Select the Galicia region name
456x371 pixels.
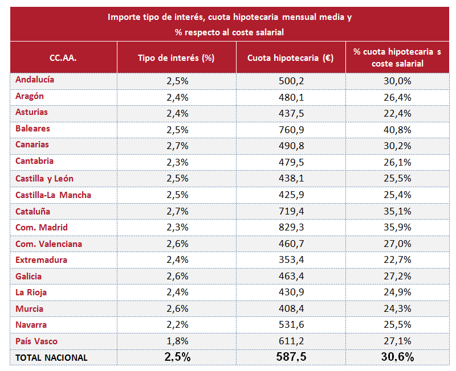pyautogui.click(x=29, y=277)
